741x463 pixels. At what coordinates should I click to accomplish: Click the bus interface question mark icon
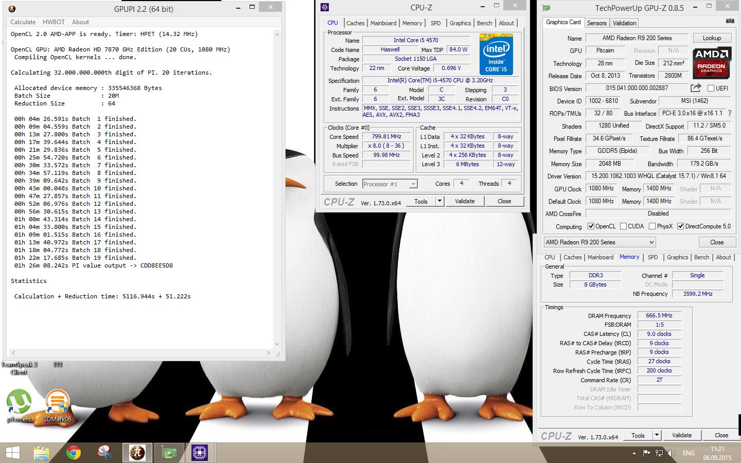729,113
